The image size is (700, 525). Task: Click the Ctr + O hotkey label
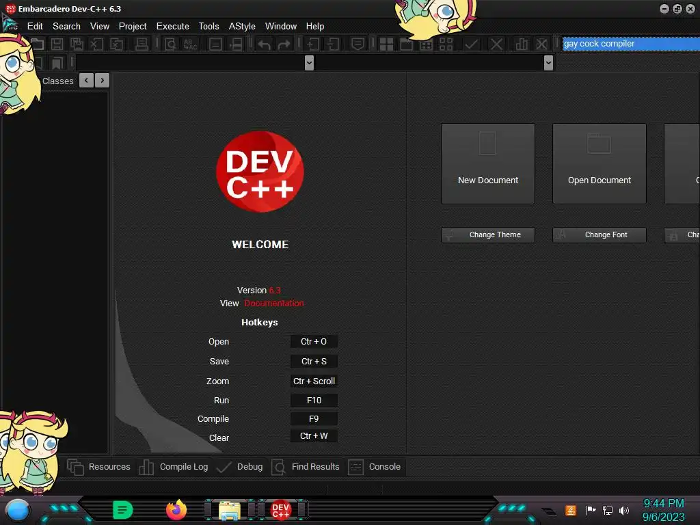pos(314,342)
